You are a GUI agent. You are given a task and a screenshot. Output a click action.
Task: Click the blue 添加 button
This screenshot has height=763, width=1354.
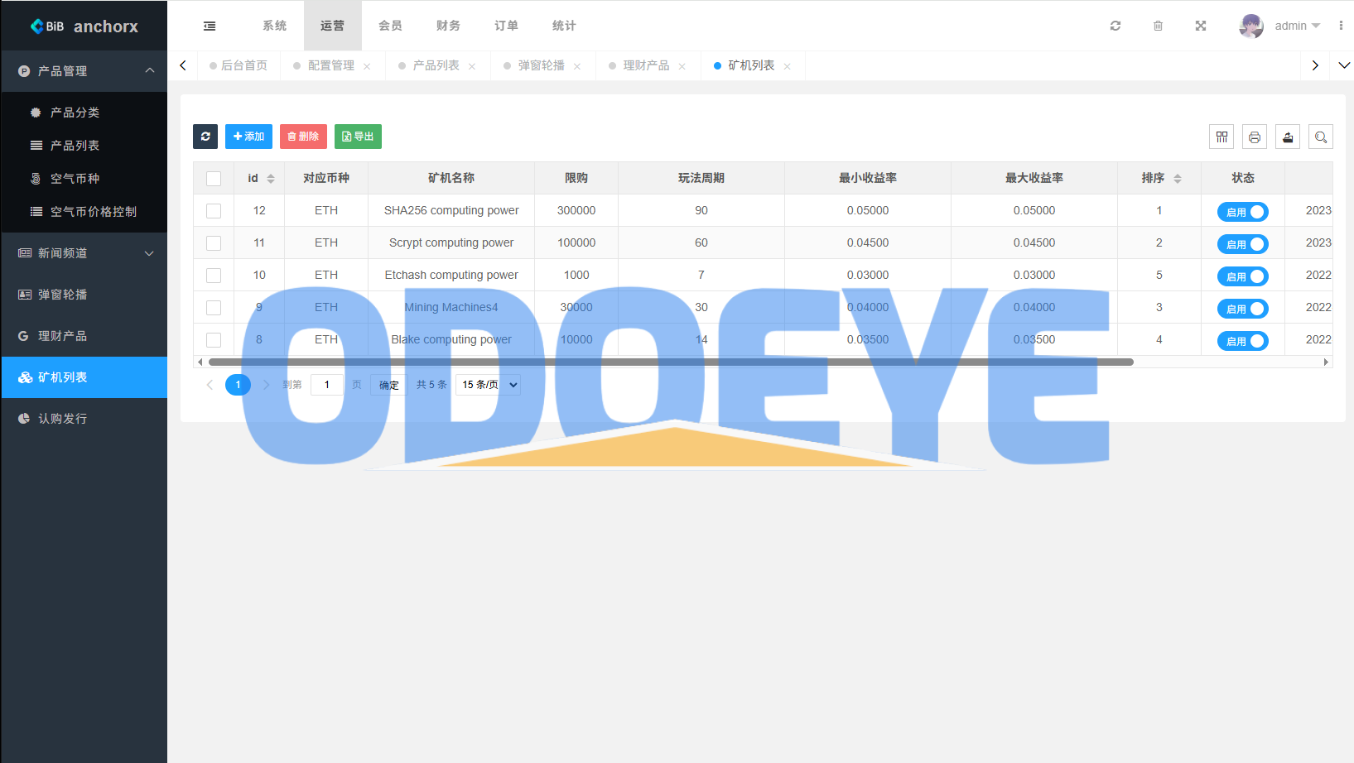248,137
